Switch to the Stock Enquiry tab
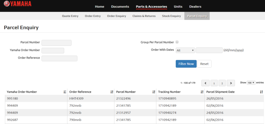The width and height of the screenshot is (265, 124). point(171,16)
